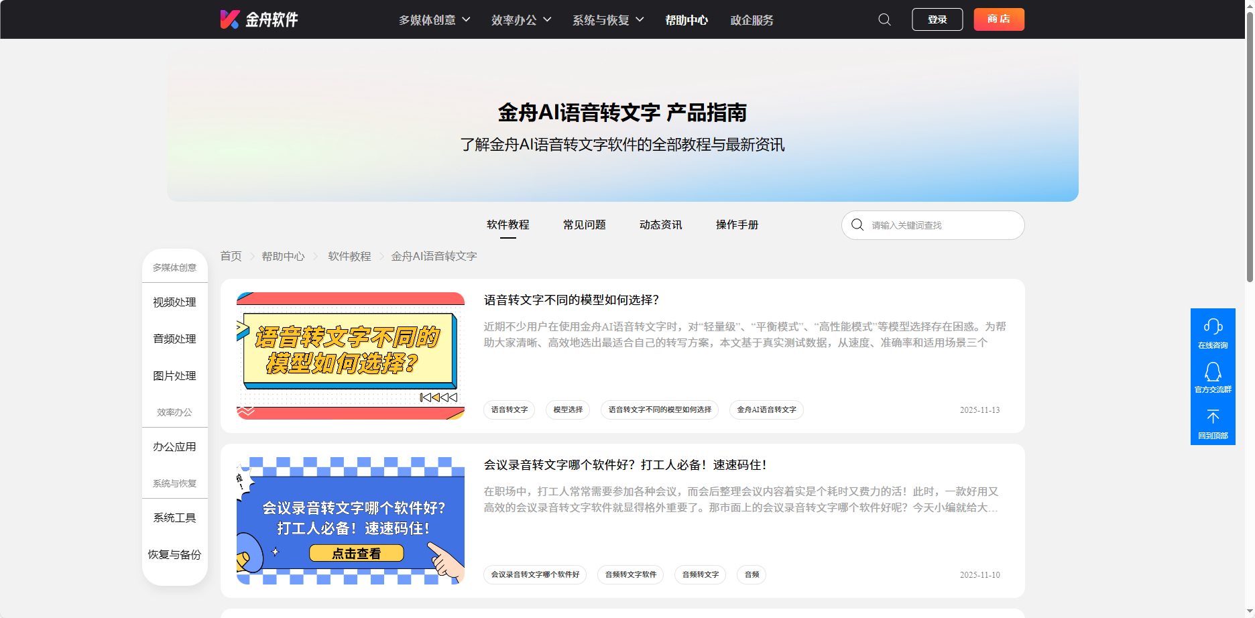
Task: Click the magnifier icon in keyword search box
Action: pos(857,225)
